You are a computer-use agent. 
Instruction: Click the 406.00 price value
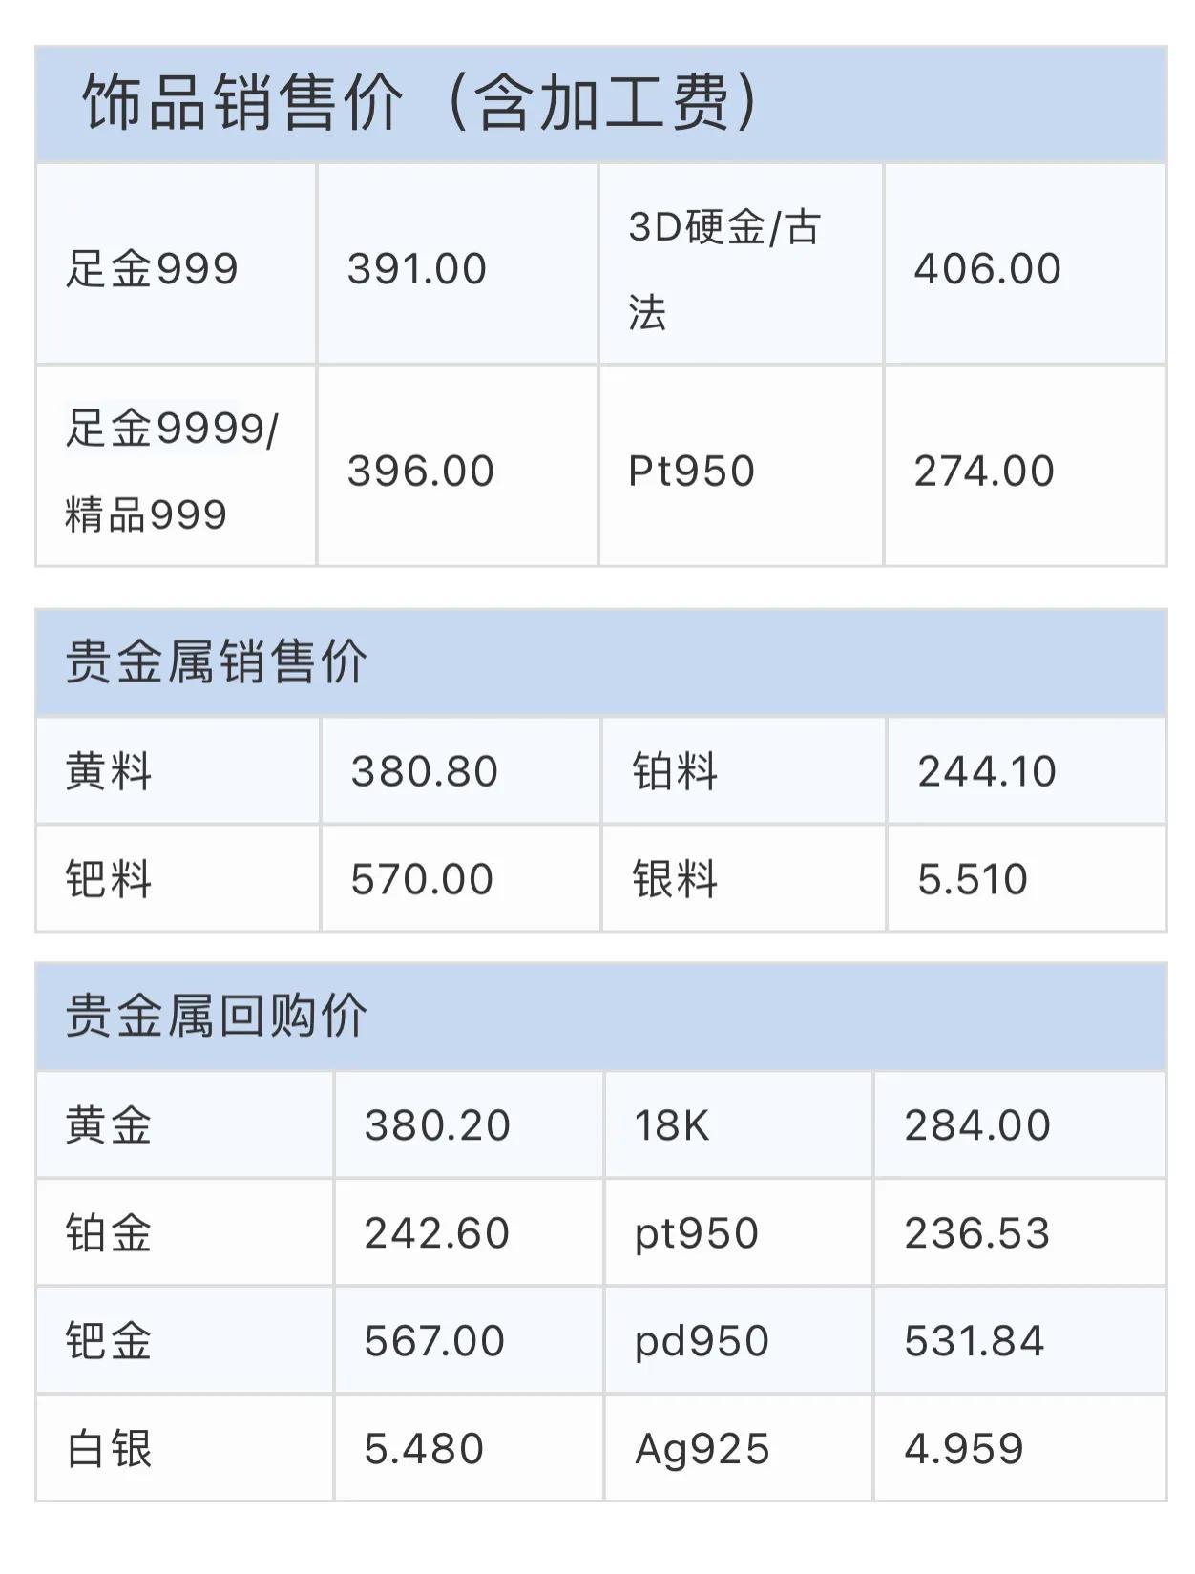click(x=987, y=268)
